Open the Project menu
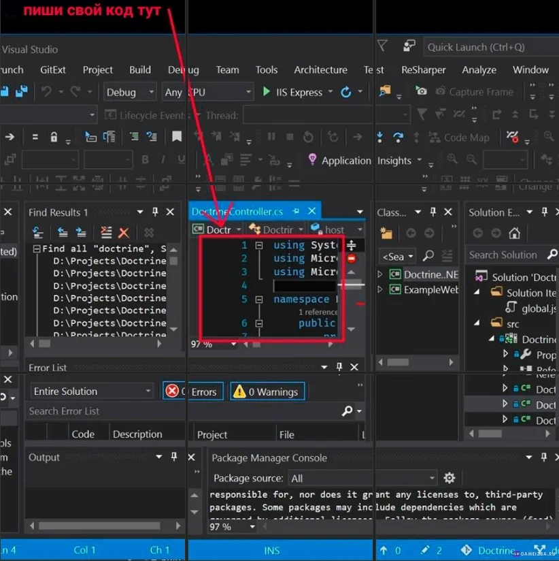This screenshot has width=559, height=561. pos(97,69)
